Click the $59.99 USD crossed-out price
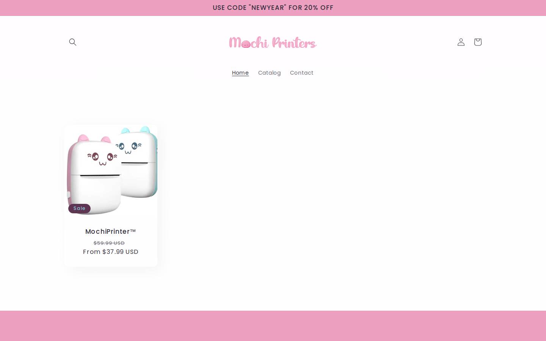Viewport: 546px width, 341px height. 109,243
